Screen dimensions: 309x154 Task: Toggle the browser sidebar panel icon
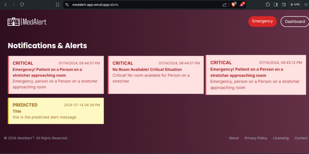[x=276, y=5]
